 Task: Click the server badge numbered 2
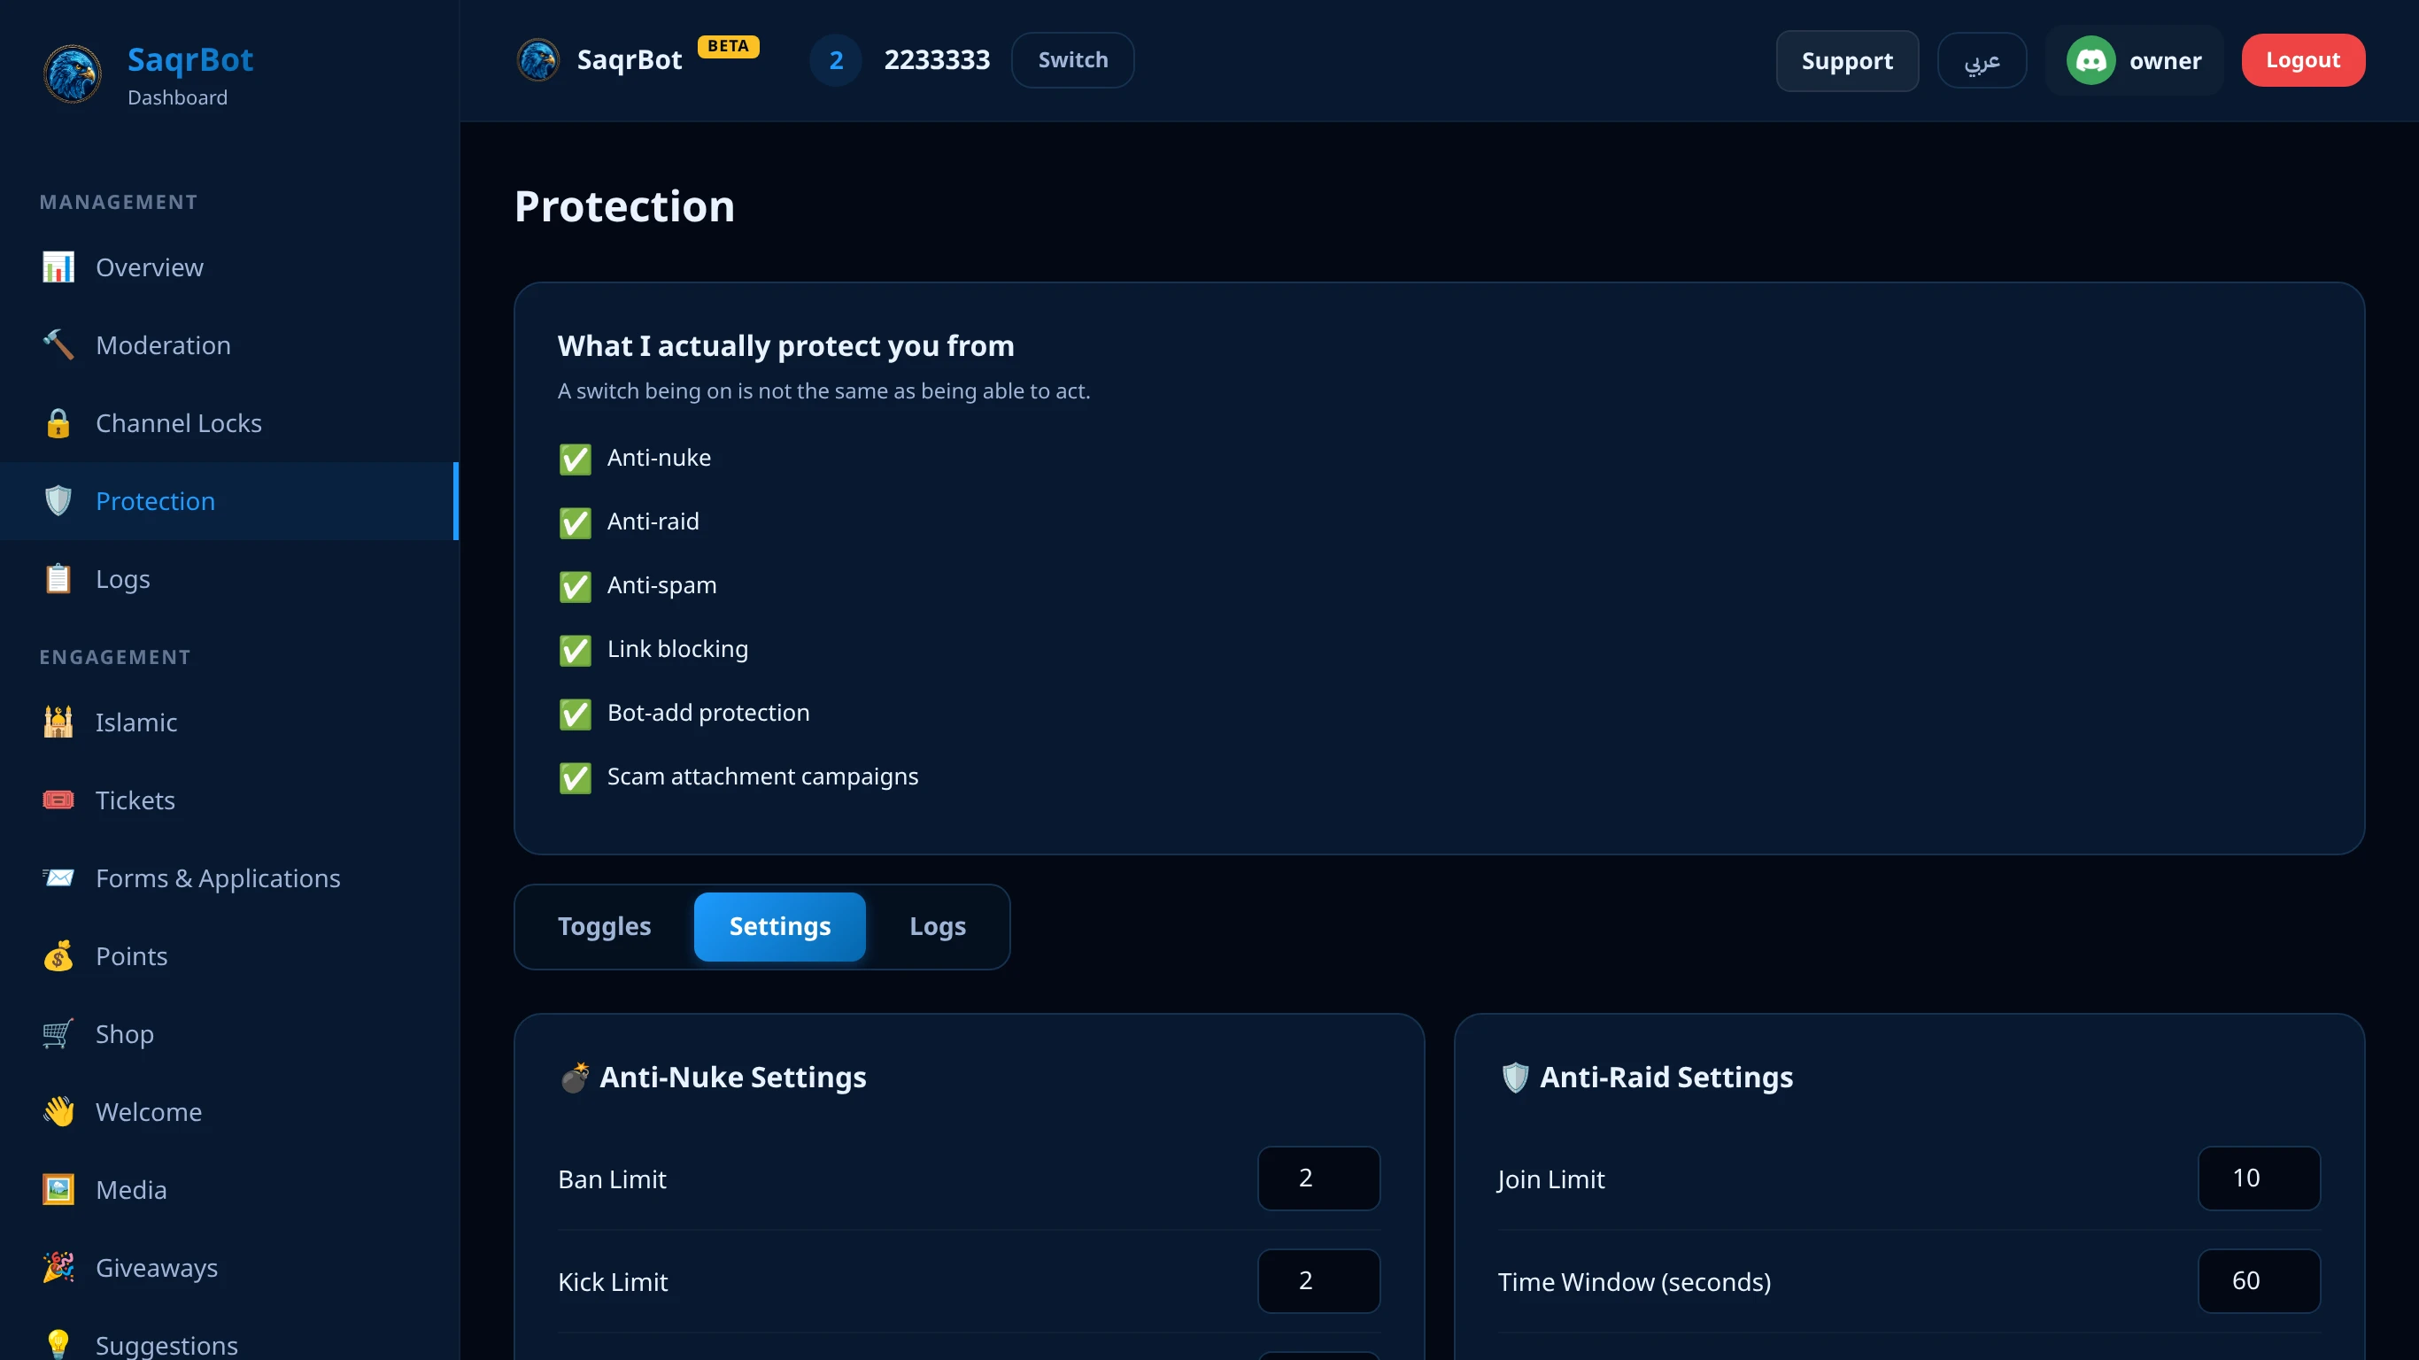point(836,61)
